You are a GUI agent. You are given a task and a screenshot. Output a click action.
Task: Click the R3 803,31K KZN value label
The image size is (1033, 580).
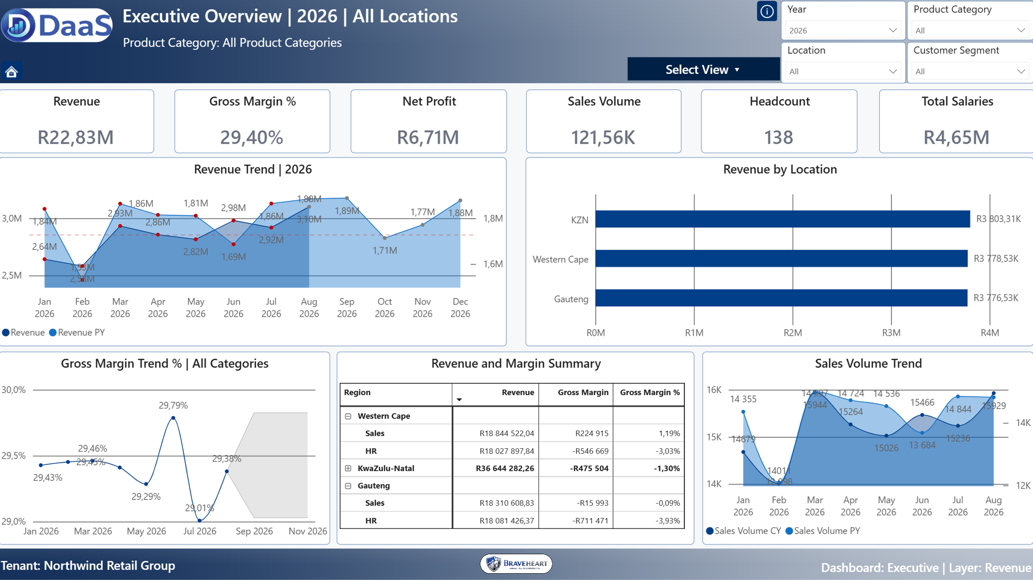[x=998, y=219]
